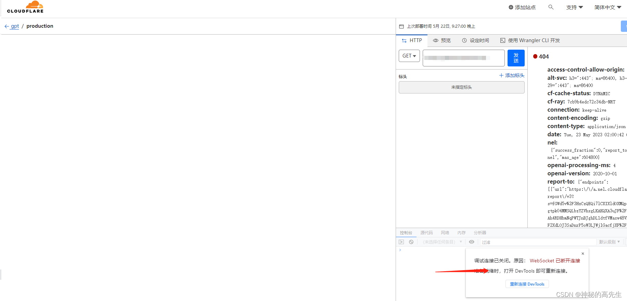The width and height of the screenshot is (627, 301).
Task: Click the back arrow beside gpt
Action: 7,26
